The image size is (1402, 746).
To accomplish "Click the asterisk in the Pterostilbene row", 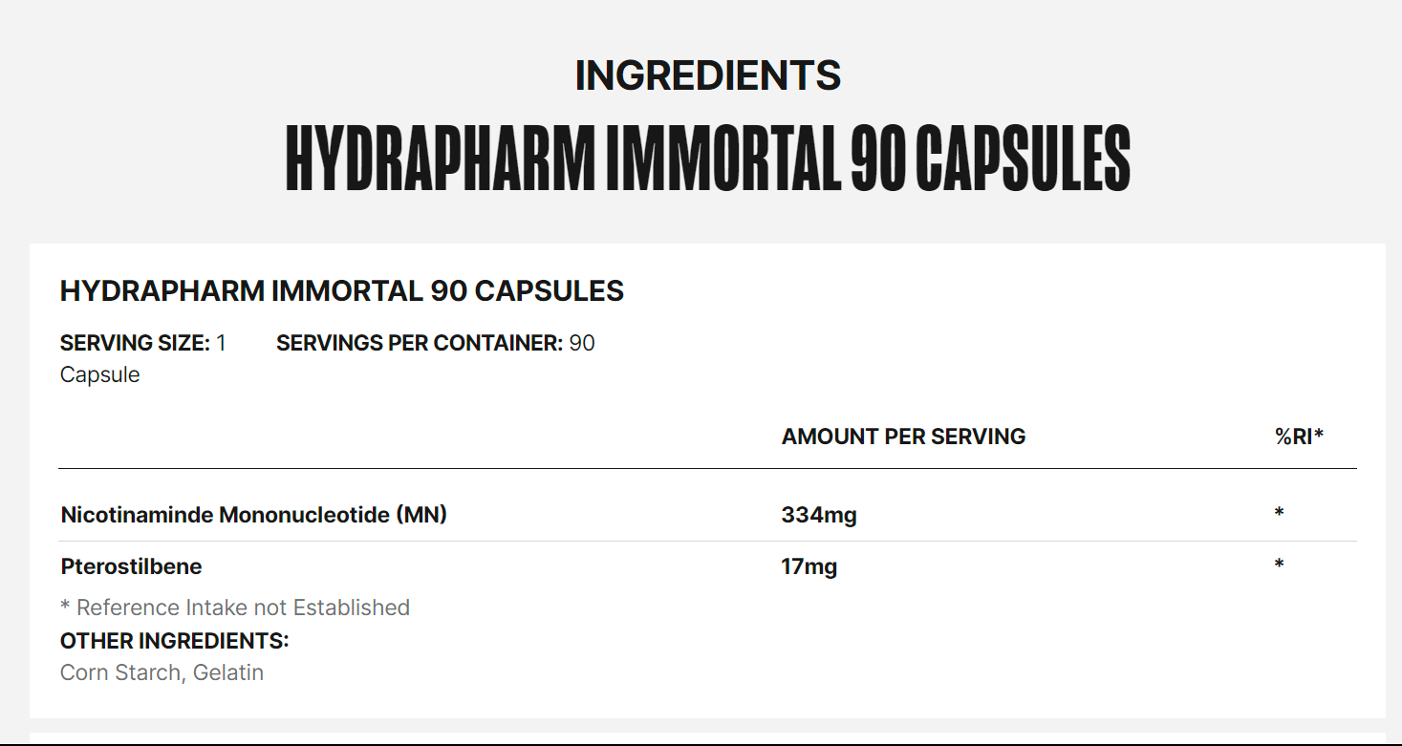I will (x=1279, y=565).
